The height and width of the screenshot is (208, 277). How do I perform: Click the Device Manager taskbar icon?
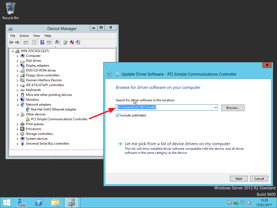[x=71, y=203]
